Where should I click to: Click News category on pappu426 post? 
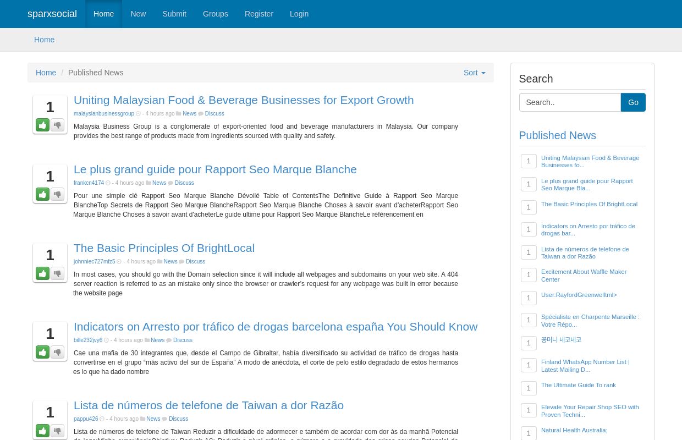(153, 419)
